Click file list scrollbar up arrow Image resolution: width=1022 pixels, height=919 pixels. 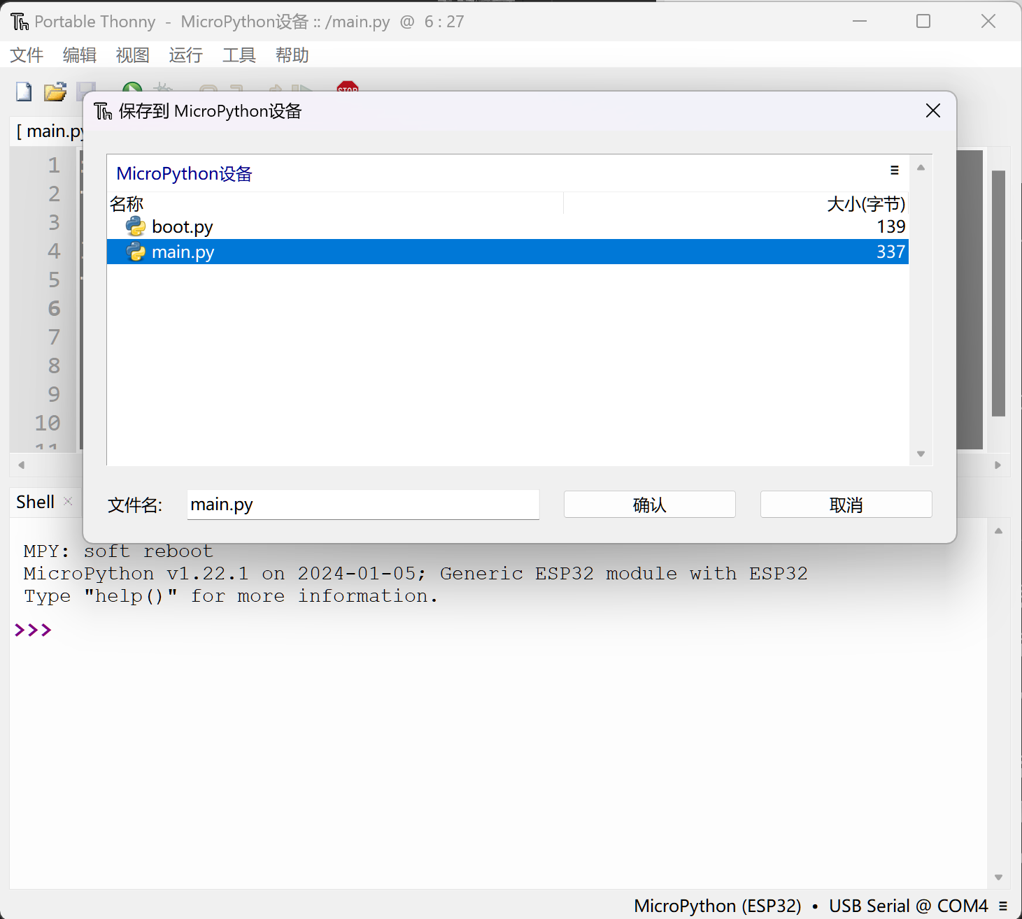(921, 168)
